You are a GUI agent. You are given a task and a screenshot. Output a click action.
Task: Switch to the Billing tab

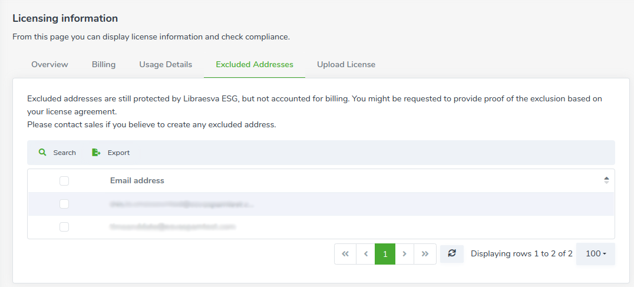click(104, 64)
